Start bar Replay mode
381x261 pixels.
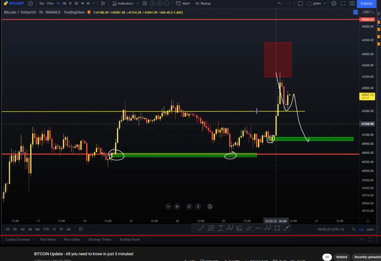203,3
